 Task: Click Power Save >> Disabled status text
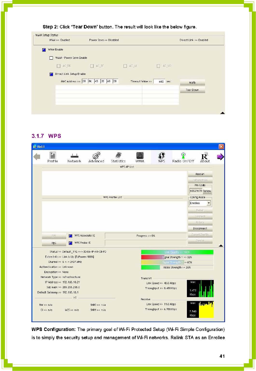[x=104, y=40]
